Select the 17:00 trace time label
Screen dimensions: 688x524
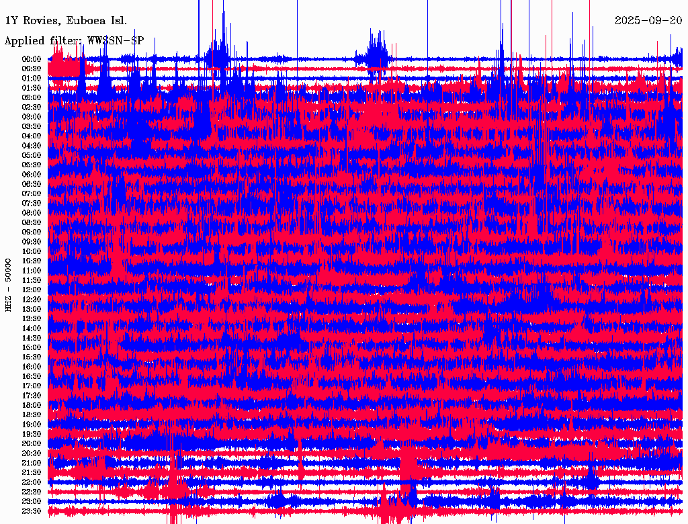coord(32,386)
